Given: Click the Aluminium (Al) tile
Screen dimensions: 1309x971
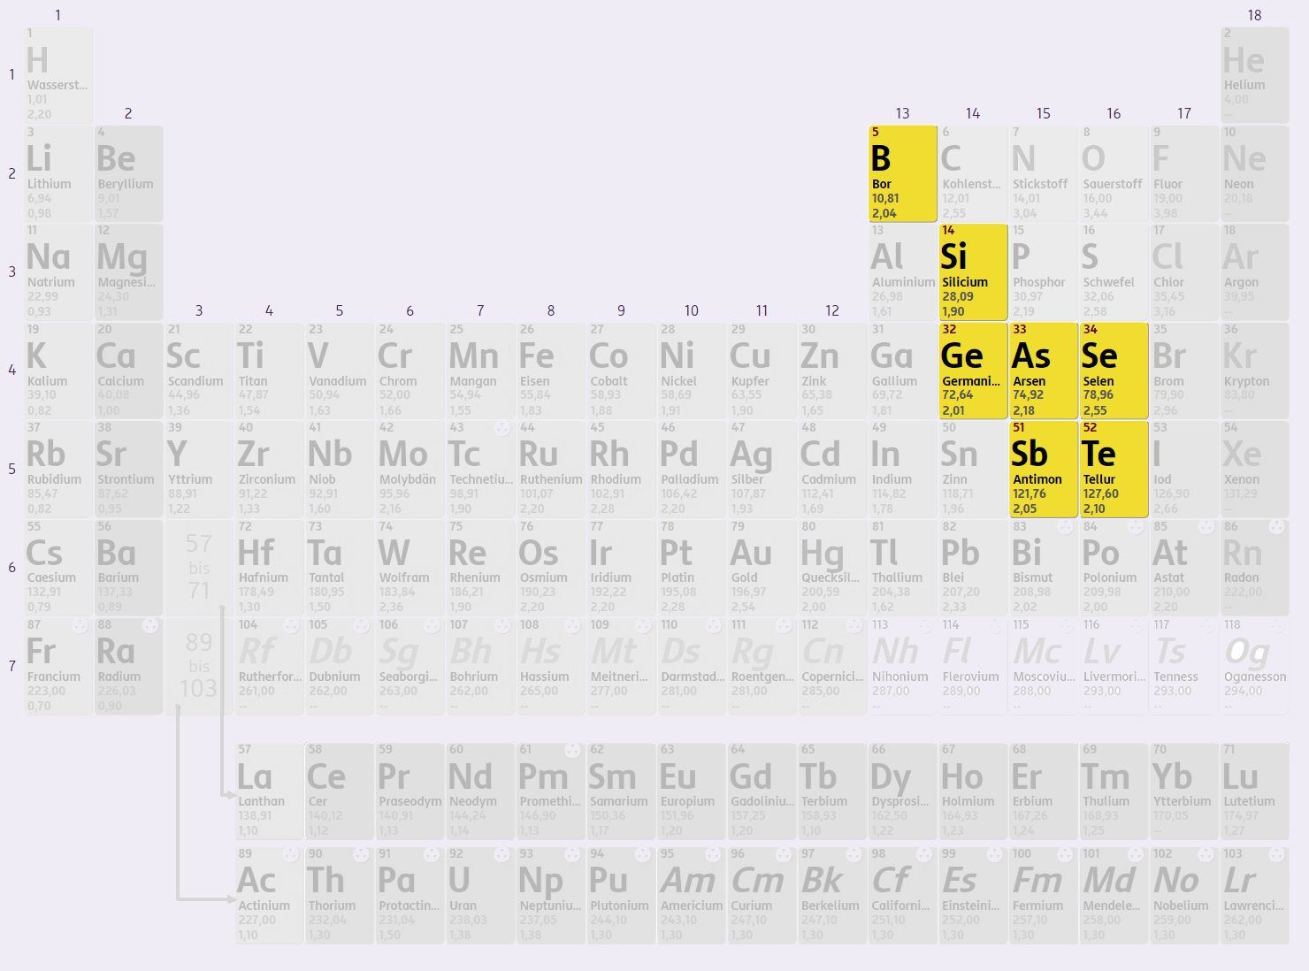Looking at the screenshot, I should click(x=903, y=271).
